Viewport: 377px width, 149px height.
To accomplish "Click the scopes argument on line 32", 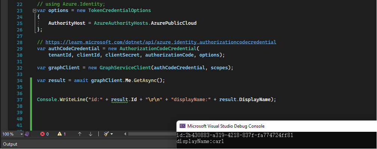I will (x=219, y=68).
